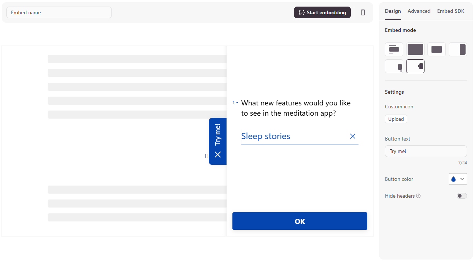Screen dimensions: 474x265
Task: Click Upload for custom icon
Action: [396, 119]
